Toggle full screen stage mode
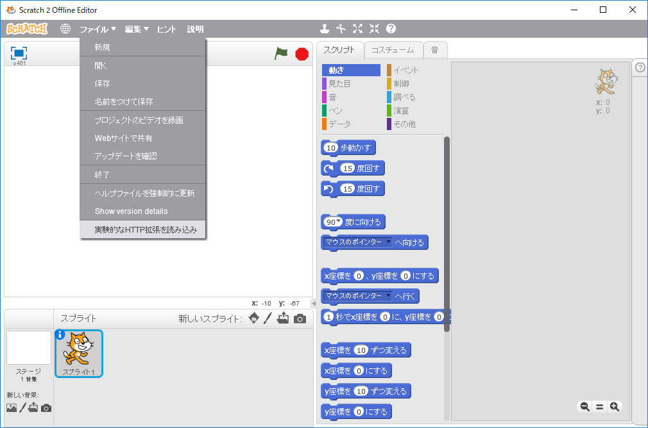648x428 pixels. (x=19, y=53)
